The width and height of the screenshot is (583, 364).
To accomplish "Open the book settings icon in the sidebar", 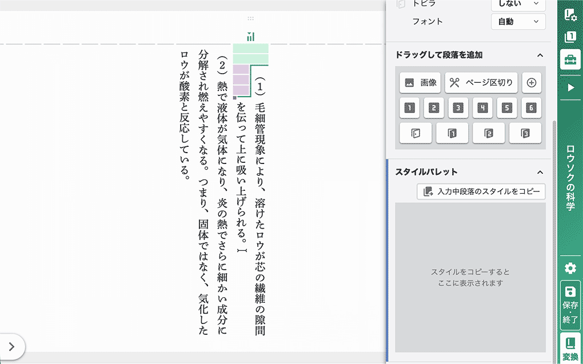I will coord(570,14).
